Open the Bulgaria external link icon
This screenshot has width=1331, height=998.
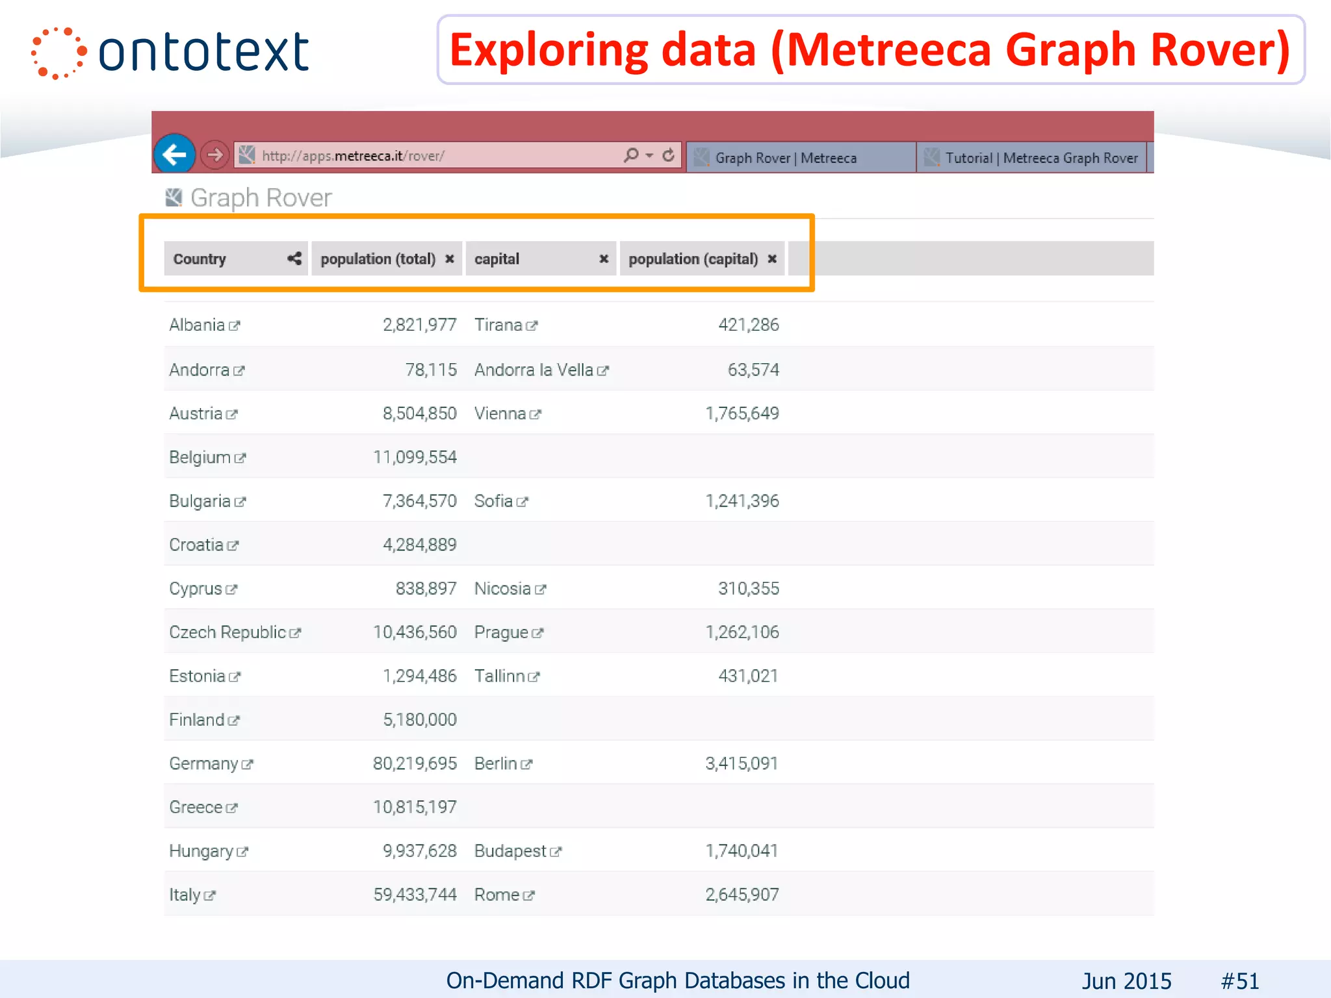click(240, 502)
